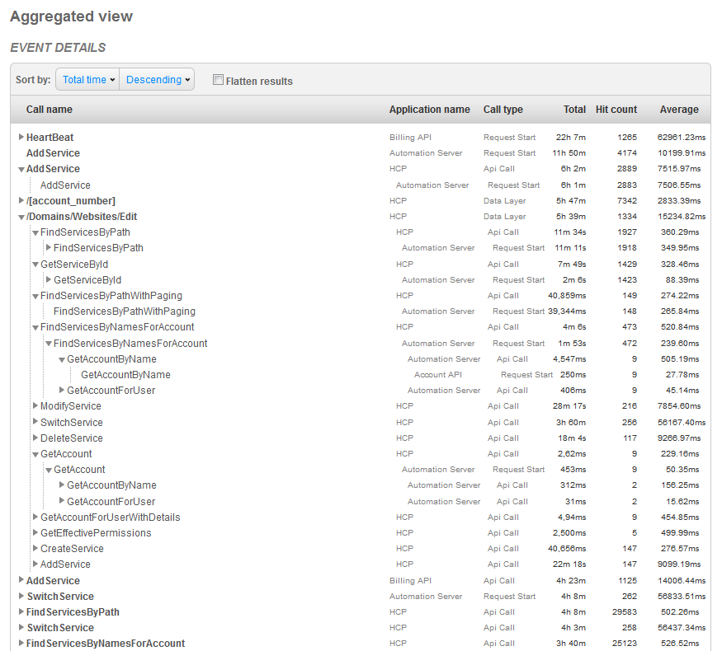Click the 7342 hit count value
This screenshot has height=651, width=722.
pyautogui.click(x=627, y=201)
